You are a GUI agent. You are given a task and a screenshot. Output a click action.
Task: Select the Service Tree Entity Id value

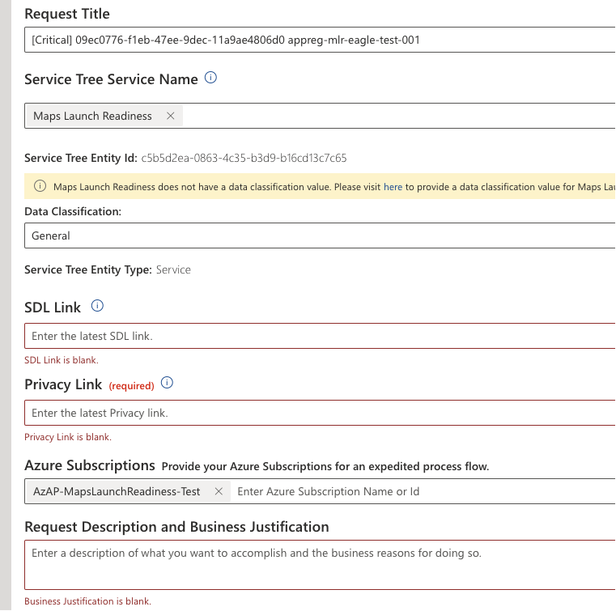pos(244,159)
